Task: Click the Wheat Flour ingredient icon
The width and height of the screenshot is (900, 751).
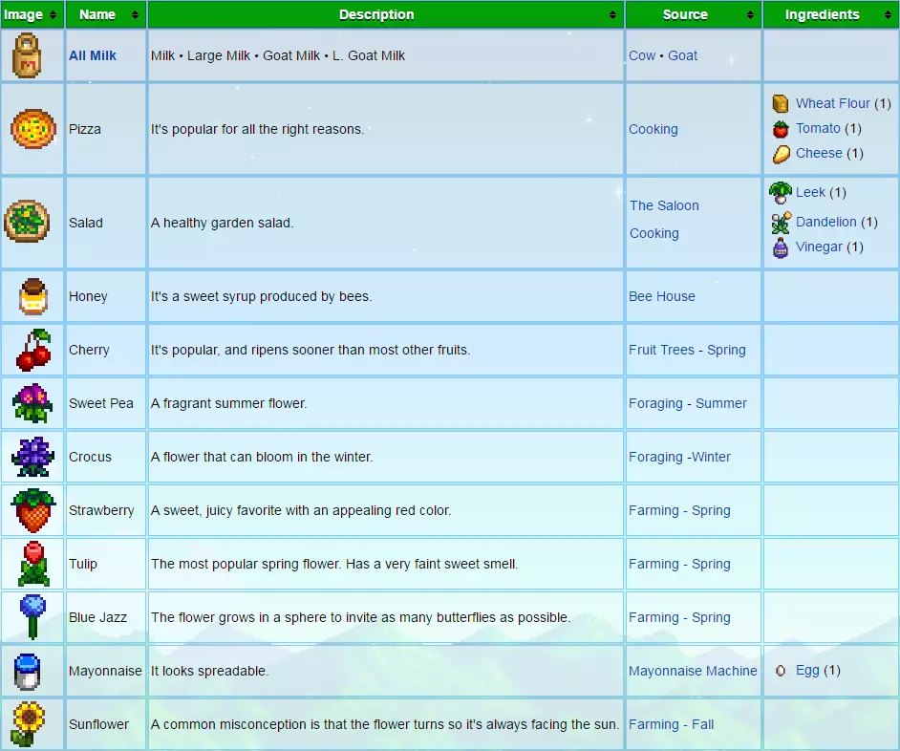Action: [780, 103]
